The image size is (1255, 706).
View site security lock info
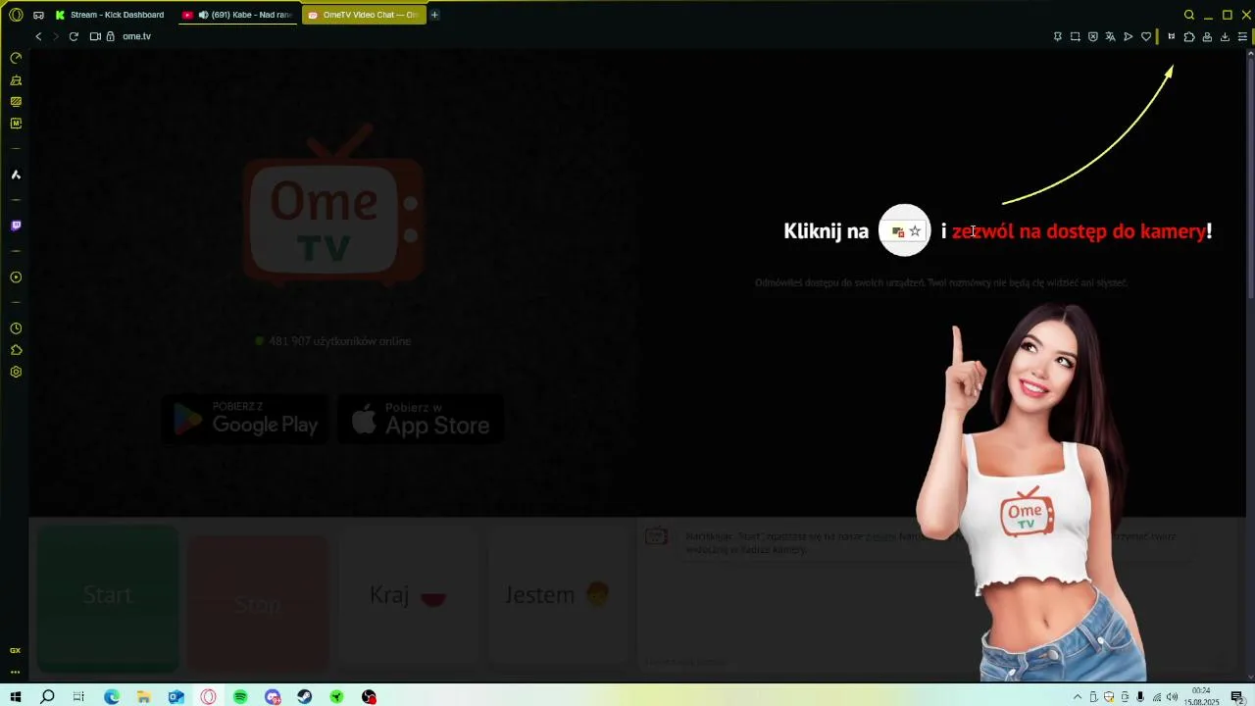pyautogui.click(x=111, y=36)
